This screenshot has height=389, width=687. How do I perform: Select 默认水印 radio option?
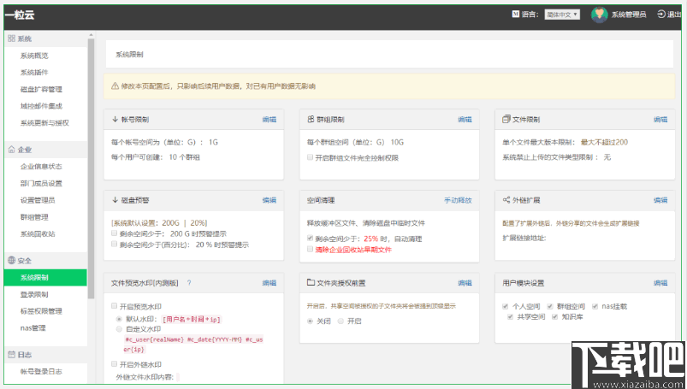click(119, 320)
